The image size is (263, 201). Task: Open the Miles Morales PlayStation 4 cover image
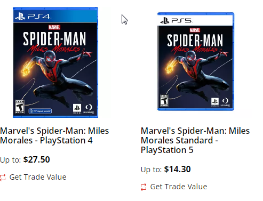pos(55,62)
